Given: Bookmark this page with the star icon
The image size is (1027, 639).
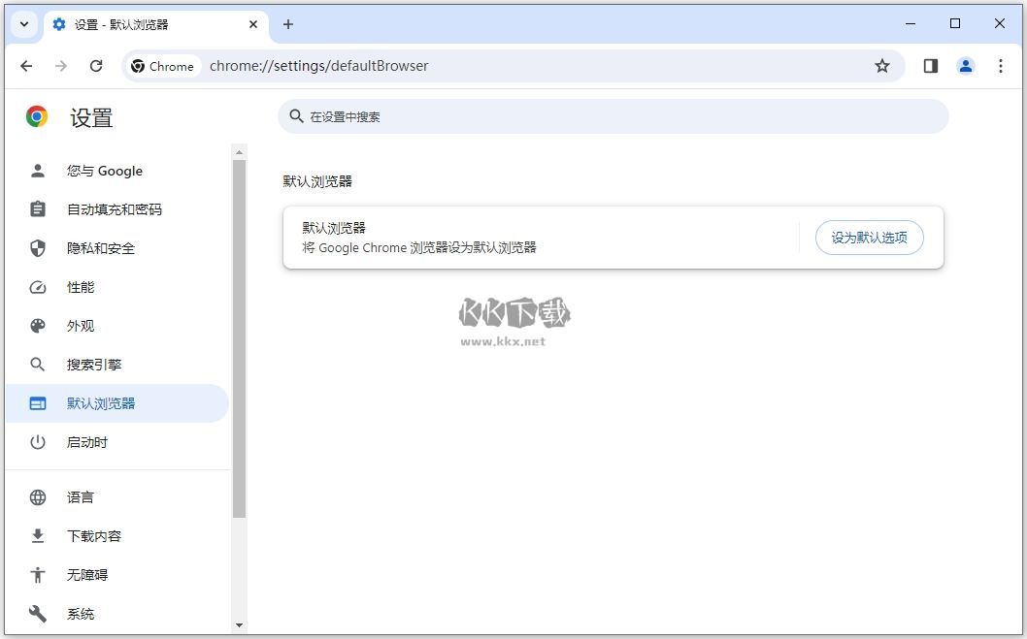Looking at the screenshot, I should click(882, 66).
